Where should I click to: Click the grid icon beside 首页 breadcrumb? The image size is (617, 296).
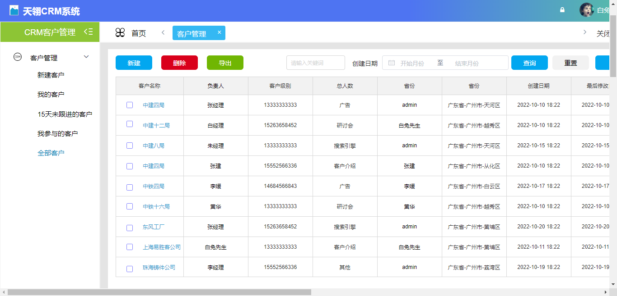(120, 32)
